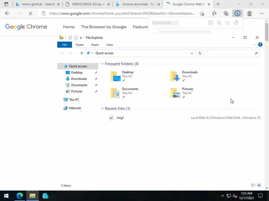Select the img1 recent file
This screenshot has width=269, height=201.
pos(185,118)
